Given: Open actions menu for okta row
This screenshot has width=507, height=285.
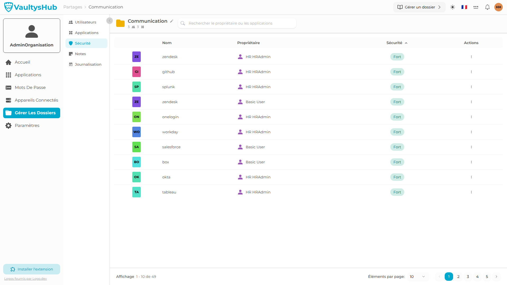Looking at the screenshot, I should tap(471, 177).
